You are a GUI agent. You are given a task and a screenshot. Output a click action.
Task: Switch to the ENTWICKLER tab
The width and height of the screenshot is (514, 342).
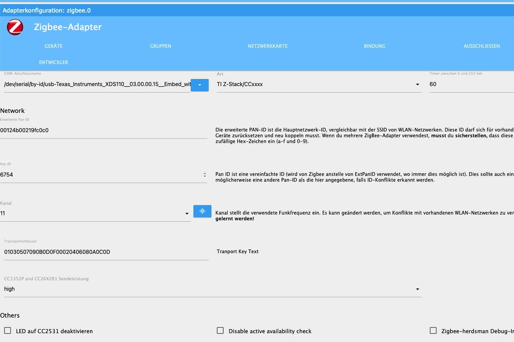[53, 62]
